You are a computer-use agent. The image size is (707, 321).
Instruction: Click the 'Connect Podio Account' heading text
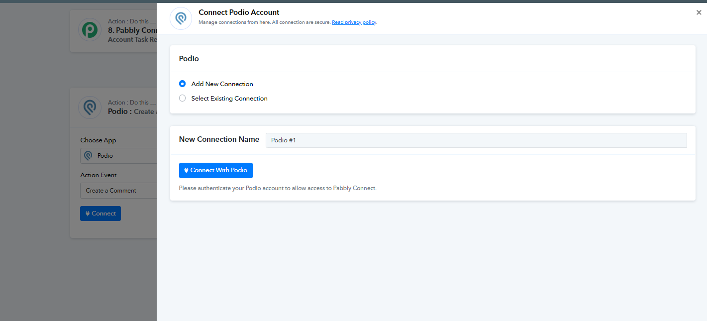click(239, 12)
